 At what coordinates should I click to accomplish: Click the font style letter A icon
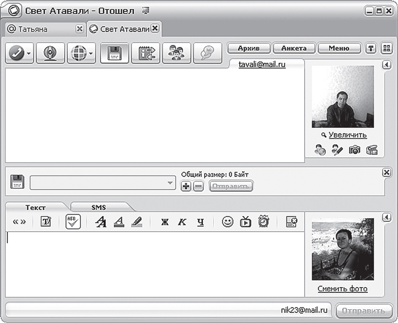point(101,222)
